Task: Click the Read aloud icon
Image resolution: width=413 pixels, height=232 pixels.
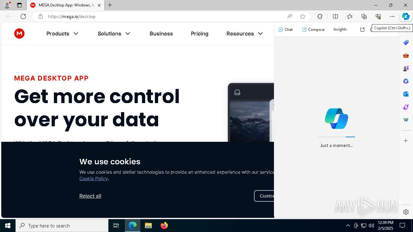Action: [x=290, y=16]
